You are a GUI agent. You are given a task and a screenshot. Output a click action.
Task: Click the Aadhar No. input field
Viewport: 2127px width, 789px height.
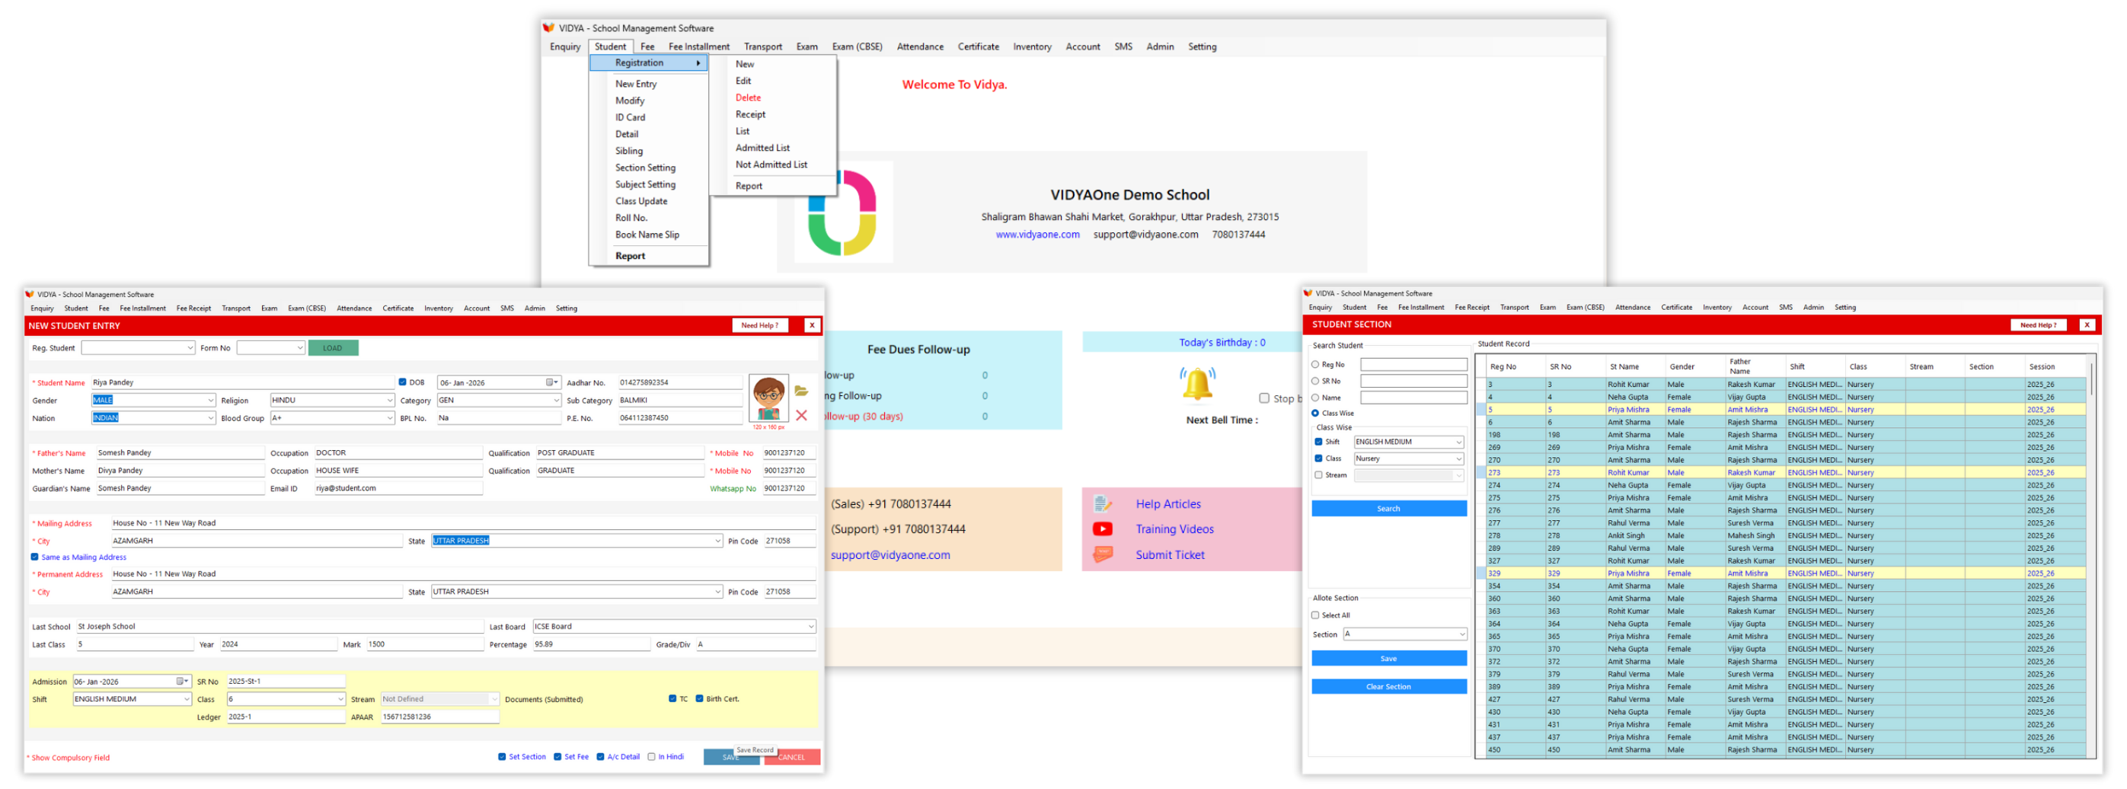pyautogui.click(x=679, y=383)
